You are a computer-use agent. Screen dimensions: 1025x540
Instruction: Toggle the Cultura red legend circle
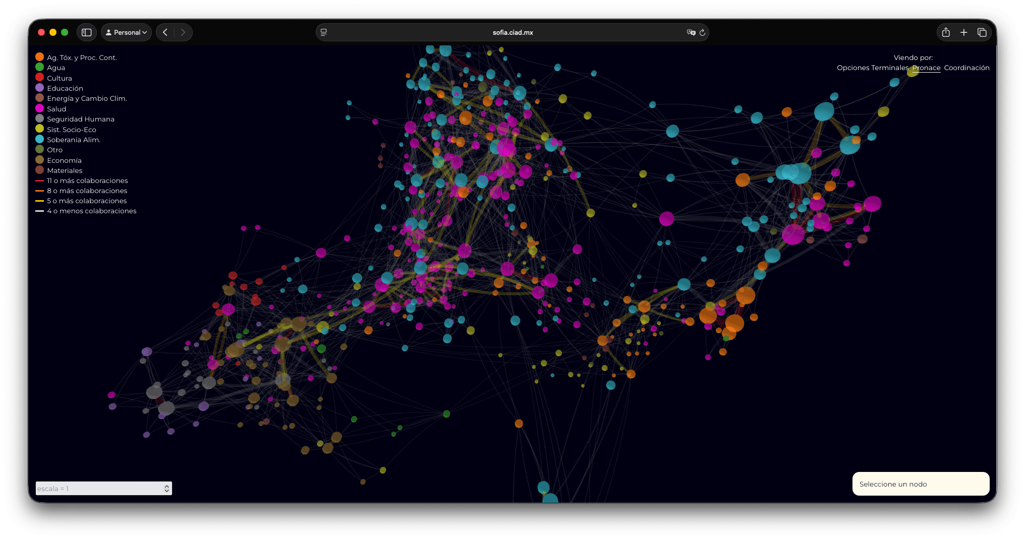pyautogui.click(x=39, y=78)
